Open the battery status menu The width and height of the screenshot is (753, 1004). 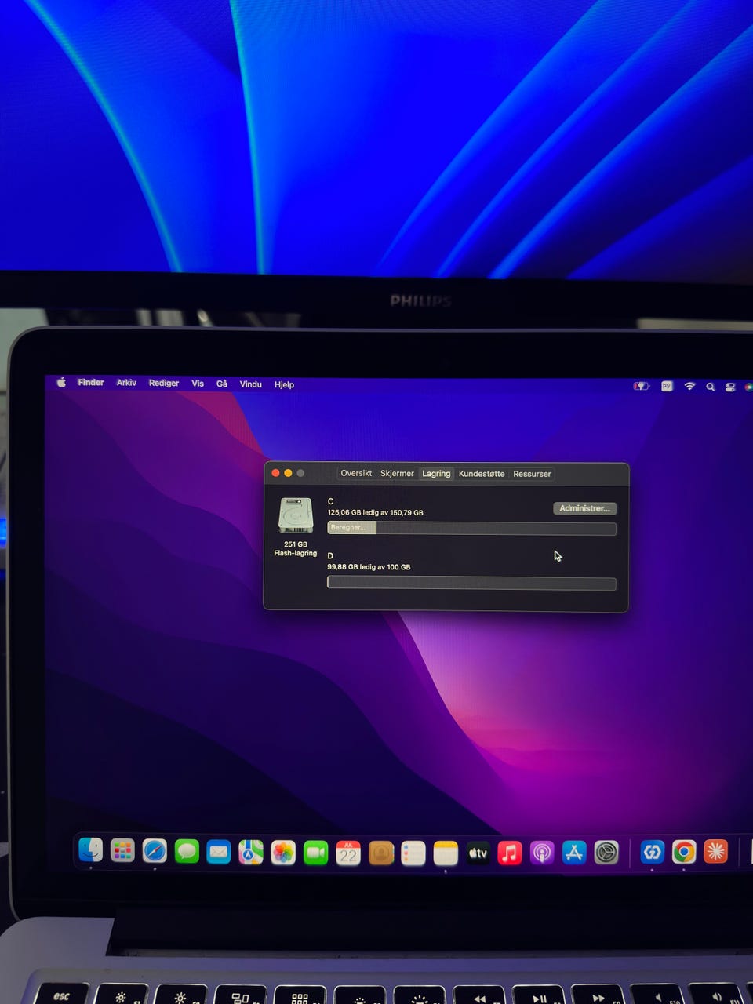pos(642,386)
